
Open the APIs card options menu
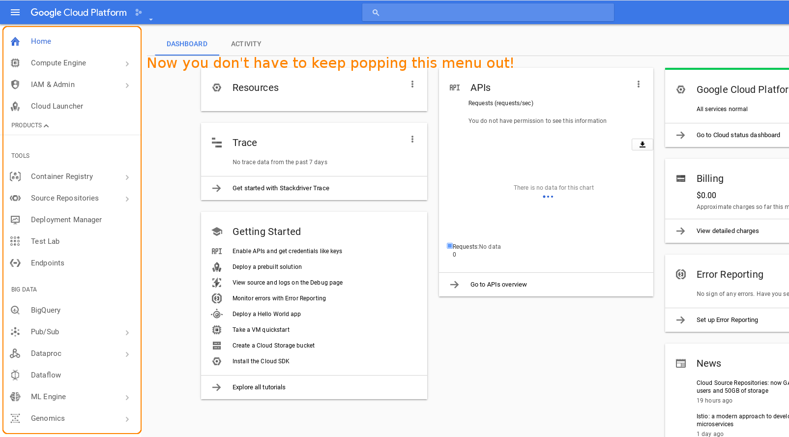pos(639,84)
